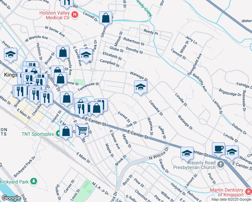Select the Brightridge Dr street label
This screenshot has height=202, width=252.
[230, 93]
